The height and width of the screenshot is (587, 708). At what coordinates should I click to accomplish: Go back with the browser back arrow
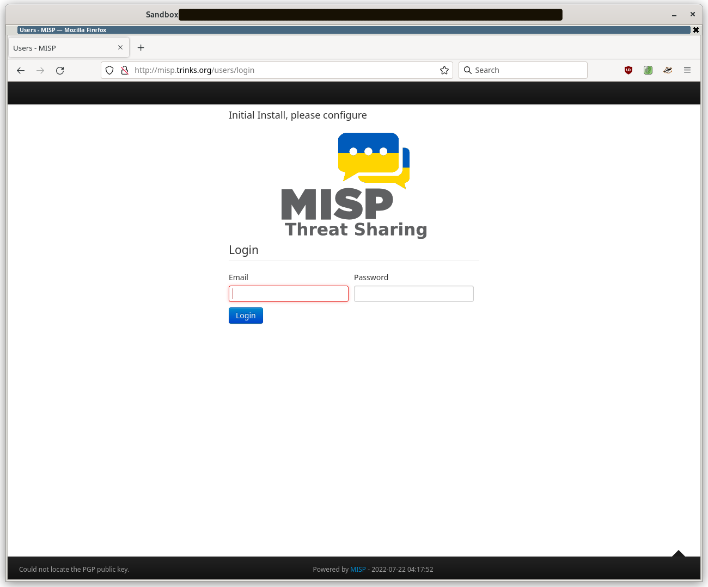(21, 70)
